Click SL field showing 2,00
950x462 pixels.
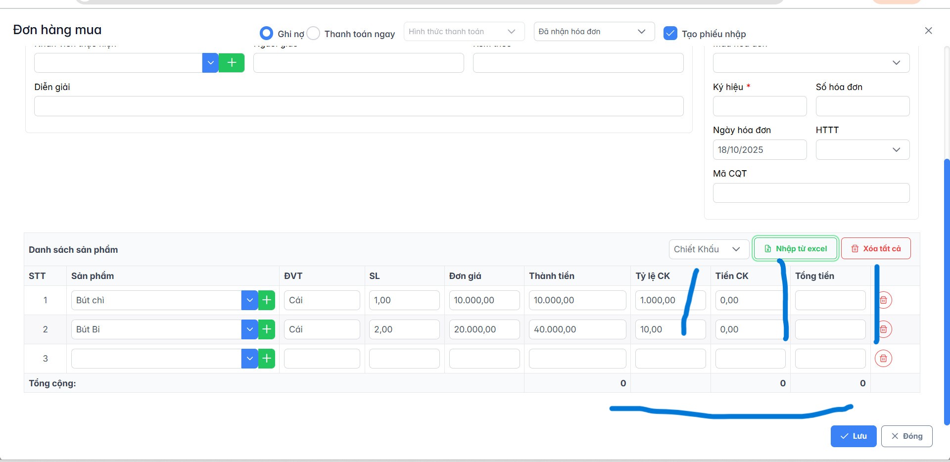[x=404, y=329]
